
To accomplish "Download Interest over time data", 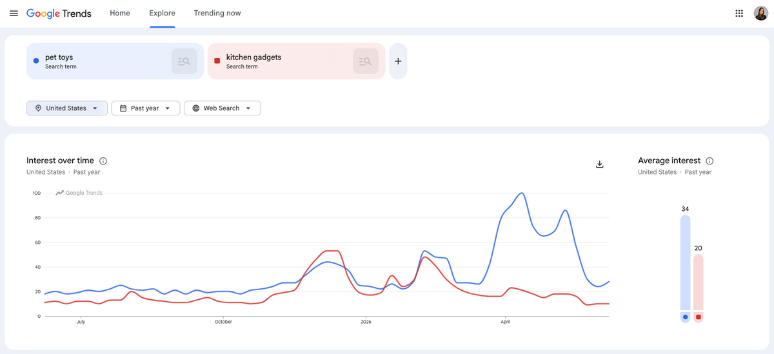I will 599,164.
